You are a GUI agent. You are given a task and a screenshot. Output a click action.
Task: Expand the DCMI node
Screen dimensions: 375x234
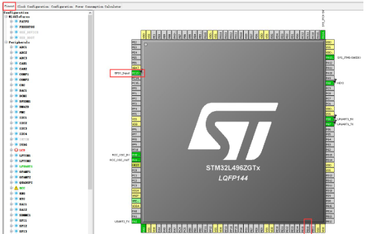click(11, 96)
